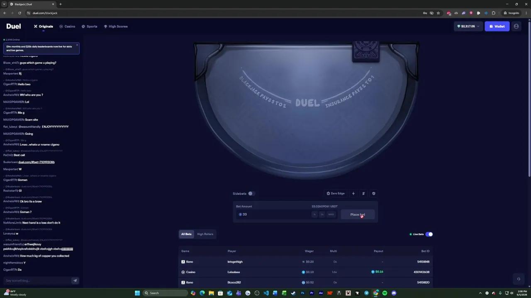Image resolution: width=531 pixels, height=298 pixels.
Task: Click the Zero Edge button
Action: tap(336, 193)
